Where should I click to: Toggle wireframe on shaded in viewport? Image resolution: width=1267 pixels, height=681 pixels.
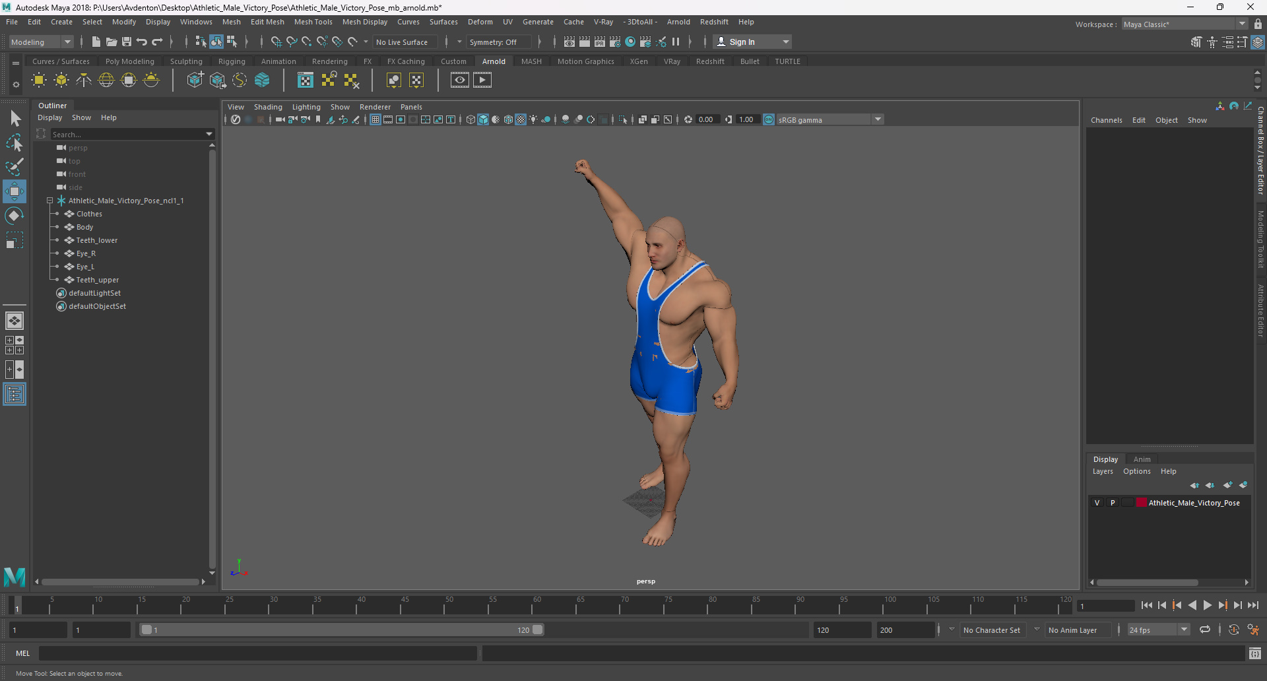tap(508, 119)
